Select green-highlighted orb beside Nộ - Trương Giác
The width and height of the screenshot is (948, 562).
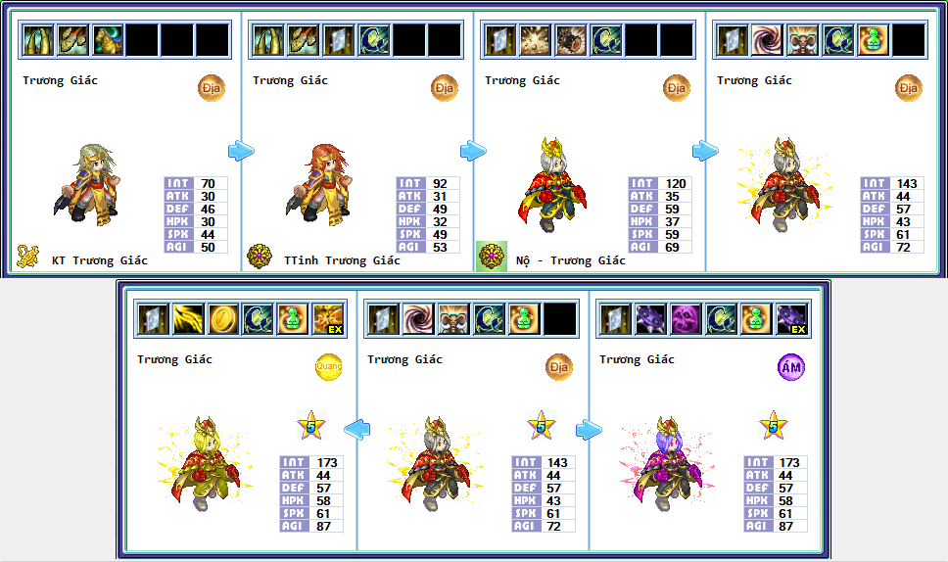[492, 257]
